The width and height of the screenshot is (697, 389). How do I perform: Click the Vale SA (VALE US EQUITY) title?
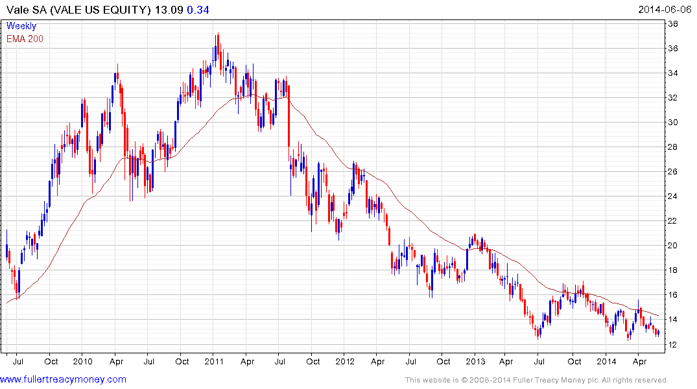78,10
